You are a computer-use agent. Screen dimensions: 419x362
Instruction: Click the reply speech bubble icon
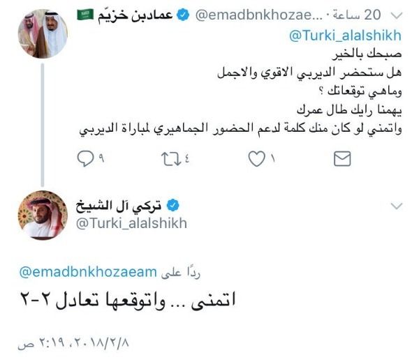(85, 158)
